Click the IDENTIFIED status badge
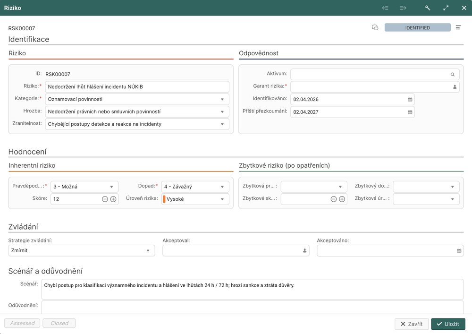This screenshot has width=472, height=334. [418, 28]
